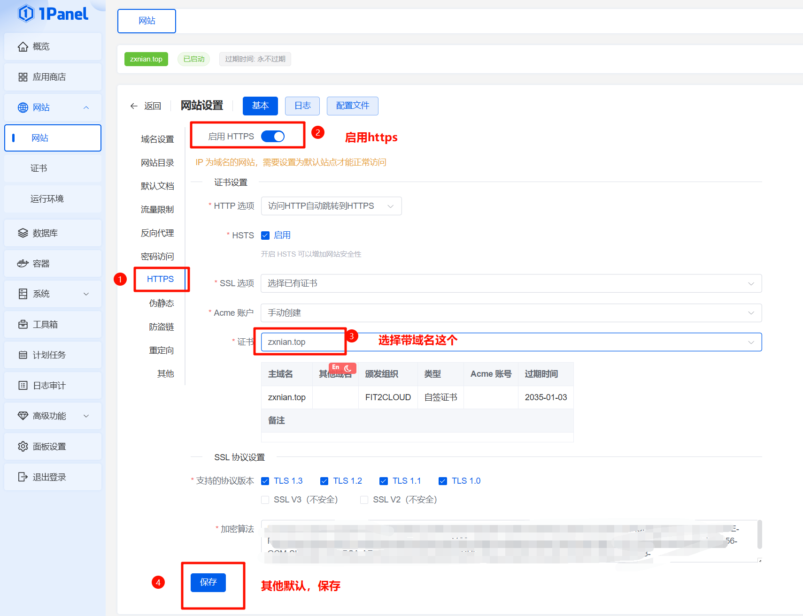Open the 证书 zxnian.top dropdown

(511, 342)
